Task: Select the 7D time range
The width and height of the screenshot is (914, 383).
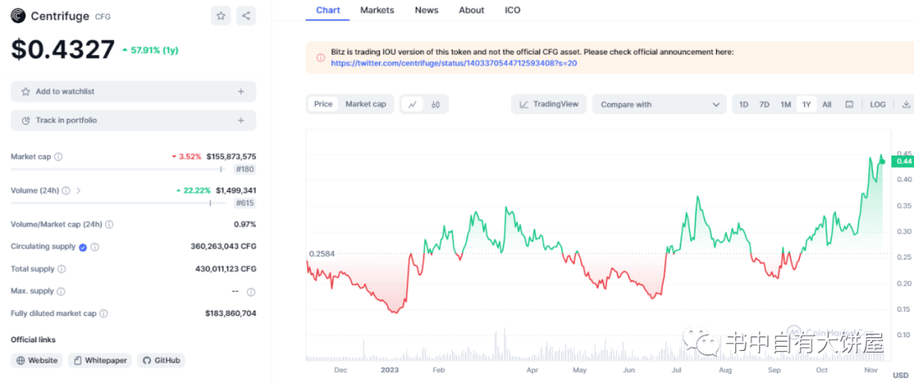Action: tap(764, 105)
